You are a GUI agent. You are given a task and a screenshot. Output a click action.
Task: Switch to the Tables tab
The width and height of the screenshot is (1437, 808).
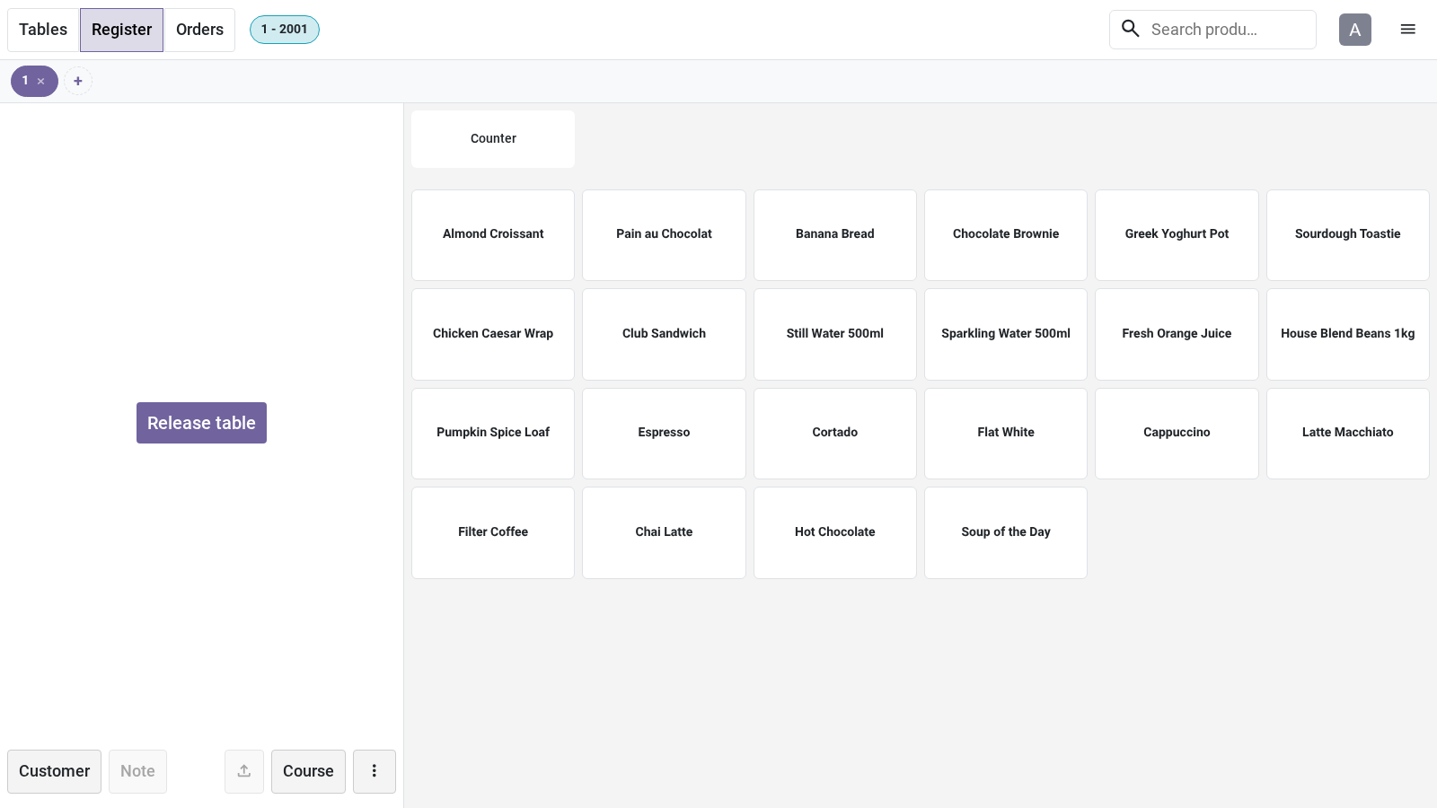pyautogui.click(x=43, y=30)
